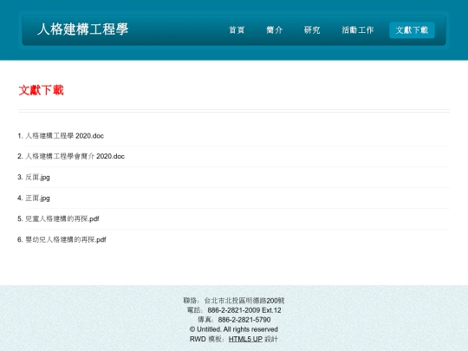The width and height of the screenshot is (468, 351).
Task: Download 人格建構工程學 2020.doc
Action: coord(64,136)
